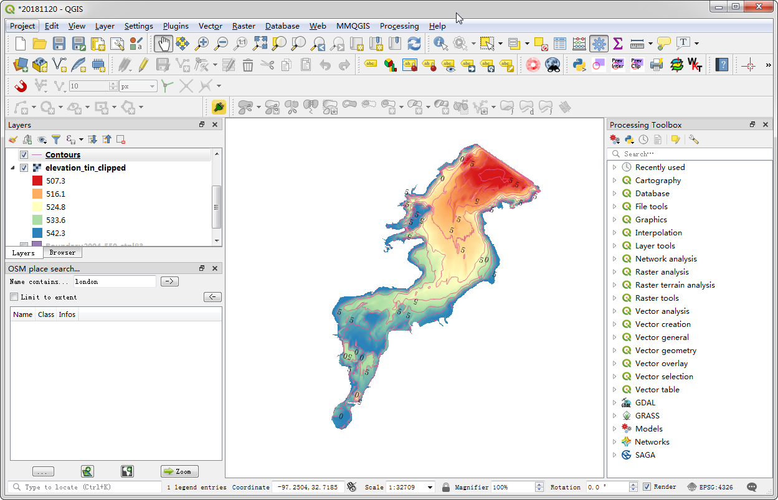Expand the SAGA provider group
The width and height of the screenshot is (778, 500).
pos(614,455)
